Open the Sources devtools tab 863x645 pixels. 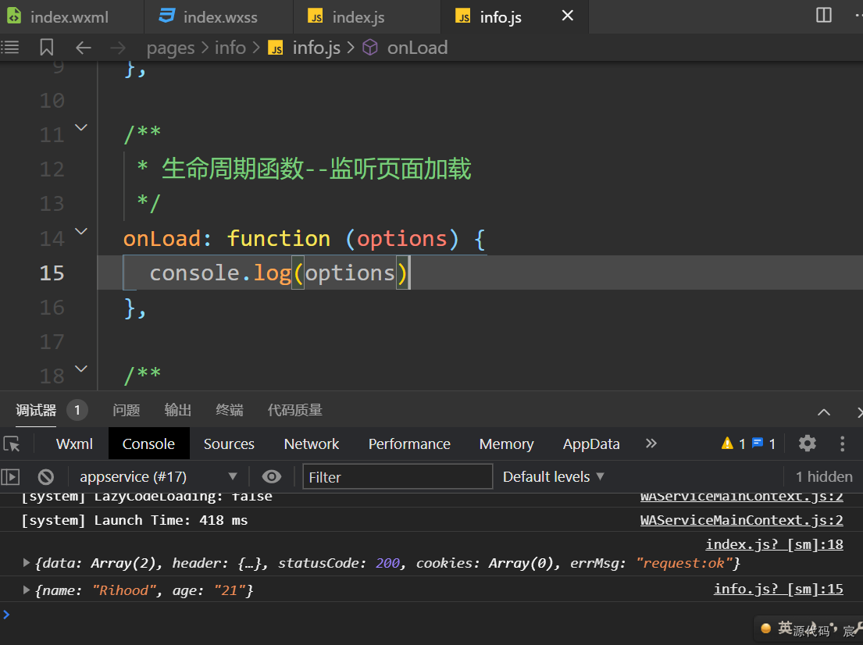(x=229, y=444)
